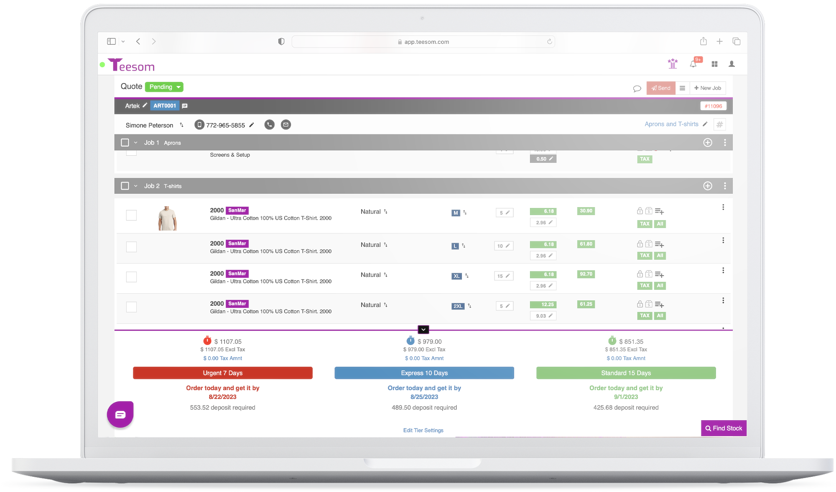This screenshot has width=836, height=492.
Task: Open the apps grid icon in the header
Action: pyautogui.click(x=714, y=64)
